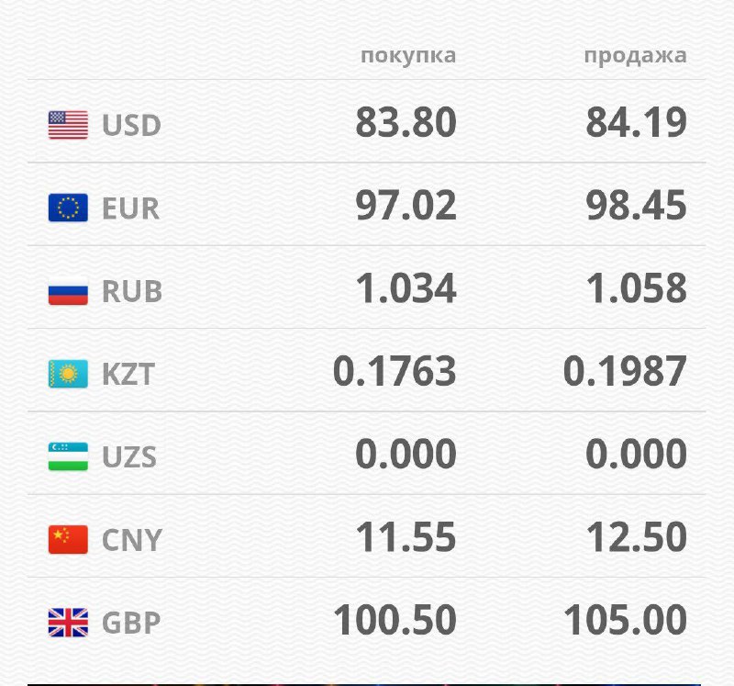Select the USD currency label
This screenshot has width=734, height=686.
131,126
